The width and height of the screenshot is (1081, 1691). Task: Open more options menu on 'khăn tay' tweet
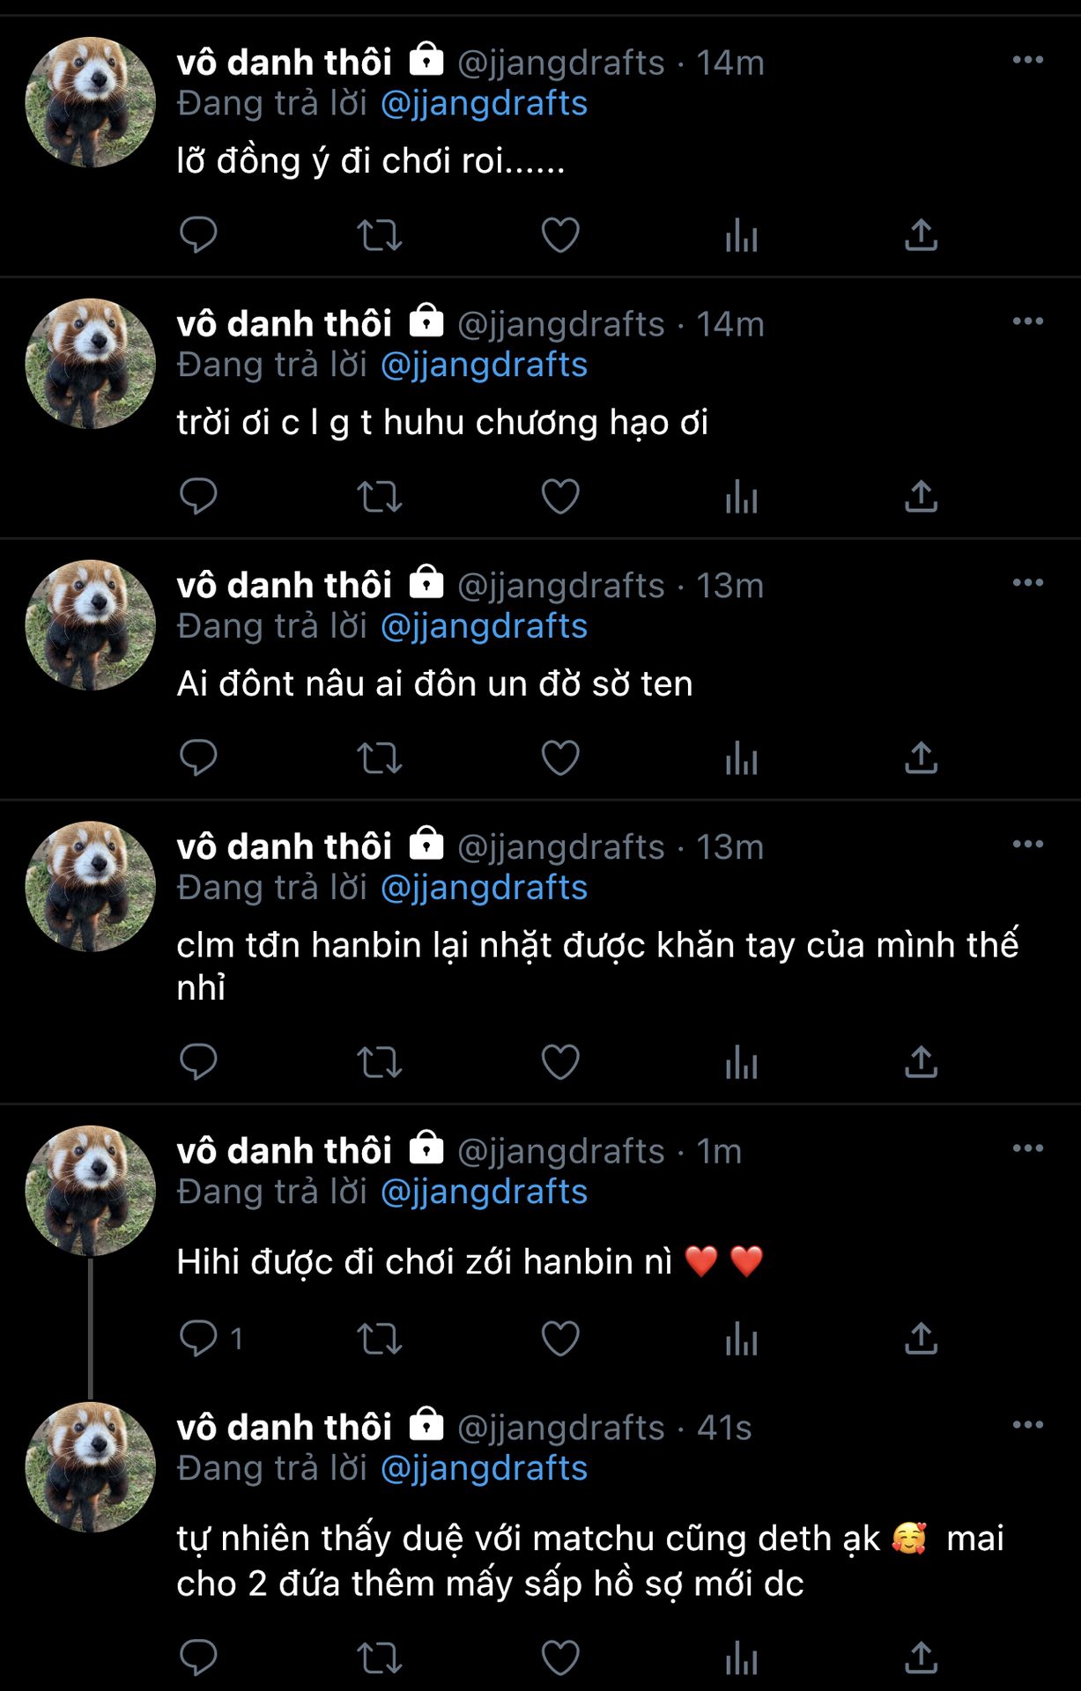pyautogui.click(x=1027, y=844)
